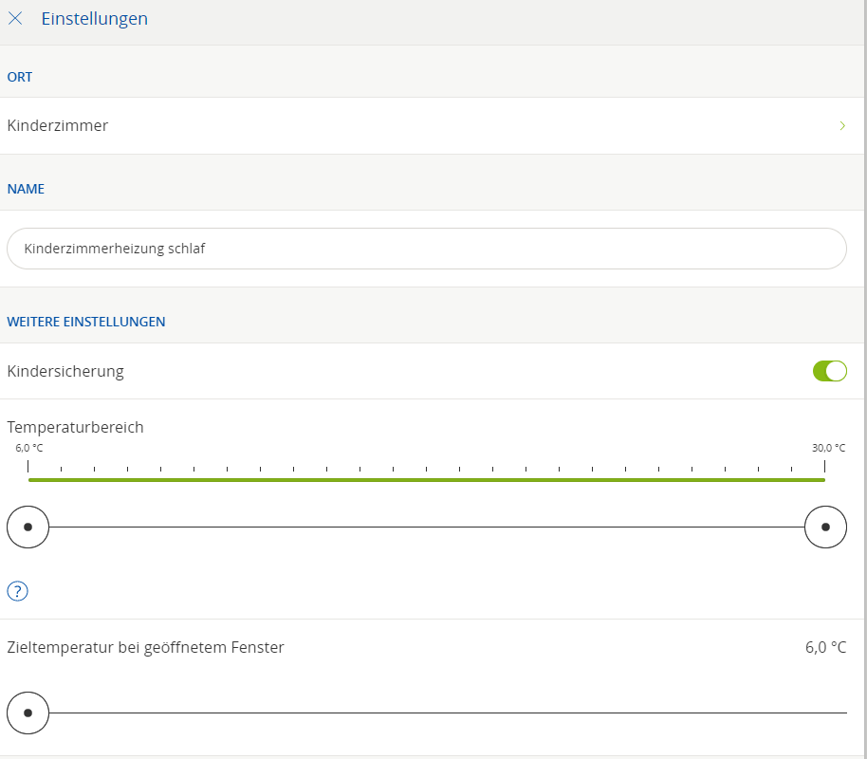Select the open-window target temperature handle
Viewport: 867px width, 759px height.
coord(28,712)
